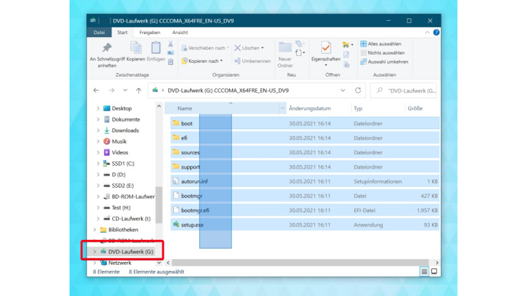527x296 pixels.
Task: Switch to details view icon in status bar
Action: (424, 272)
